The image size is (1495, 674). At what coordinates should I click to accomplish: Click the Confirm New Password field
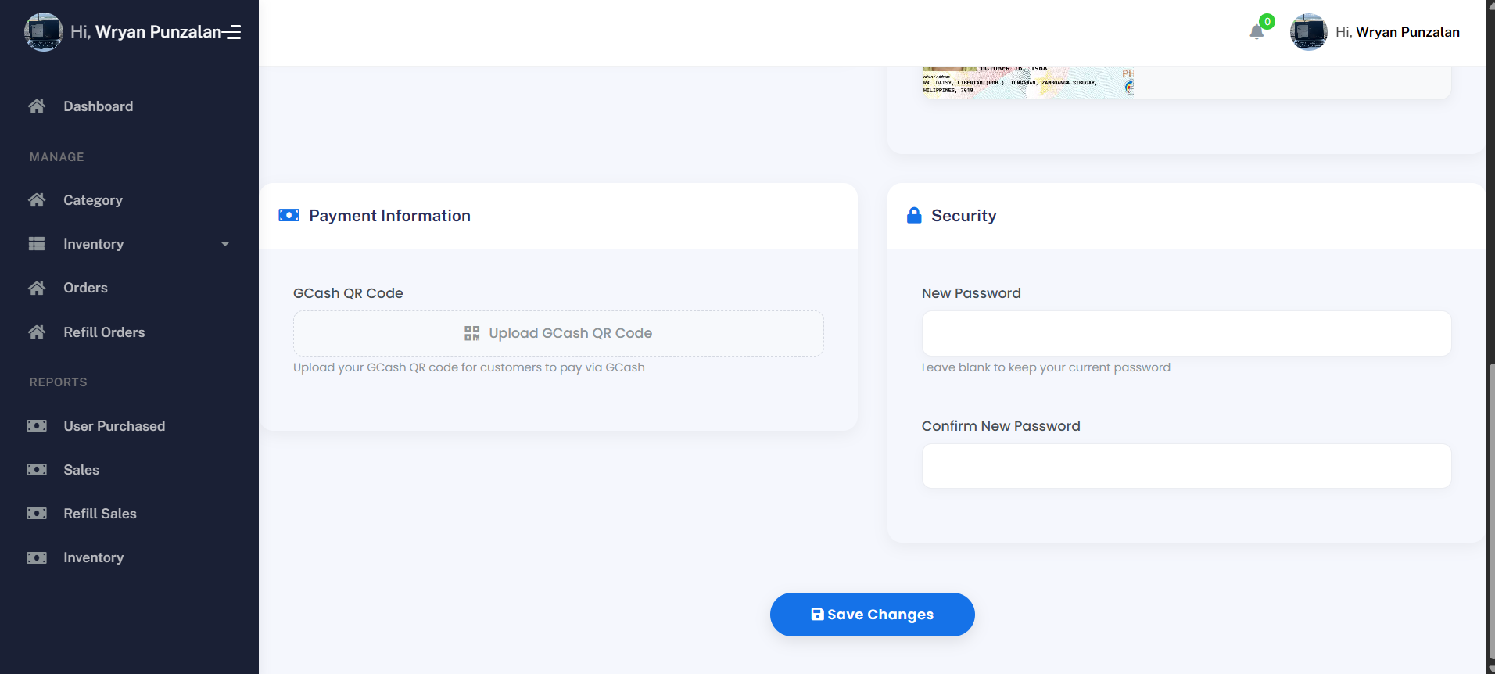tap(1186, 467)
